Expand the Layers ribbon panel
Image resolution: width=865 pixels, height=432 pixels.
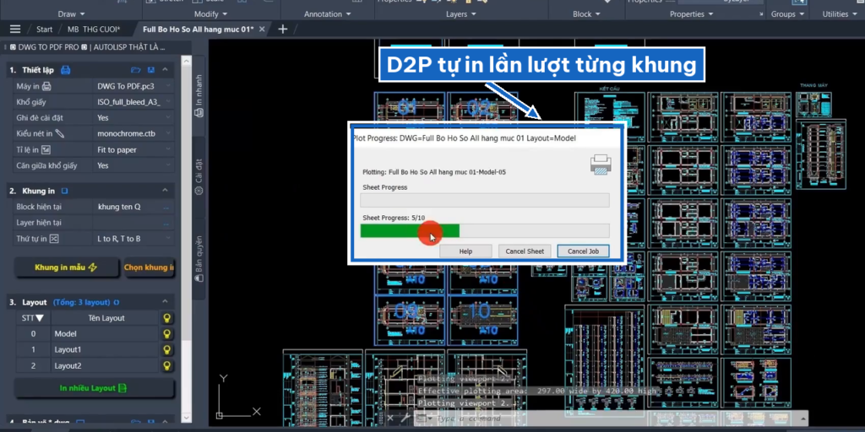tap(460, 13)
